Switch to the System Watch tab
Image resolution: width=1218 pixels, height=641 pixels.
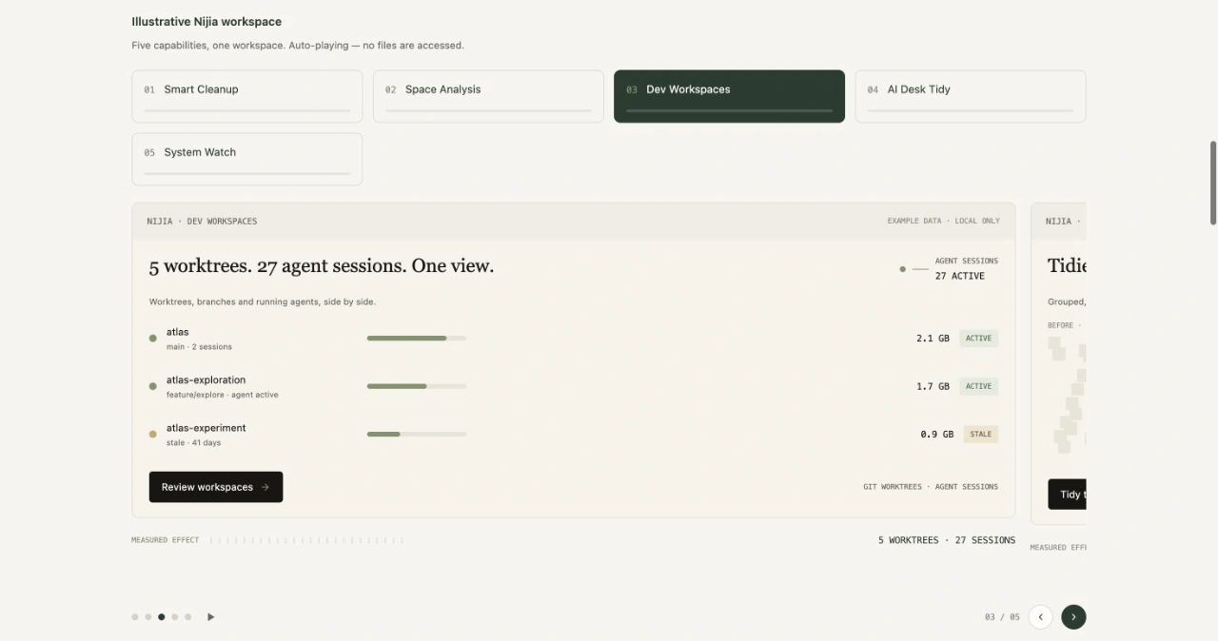pyautogui.click(x=246, y=159)
